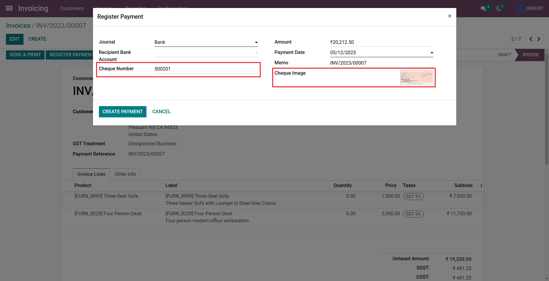The image size is (549, 281).
Task: Switch to the Other Info tab
Action: tap(125, 174)
